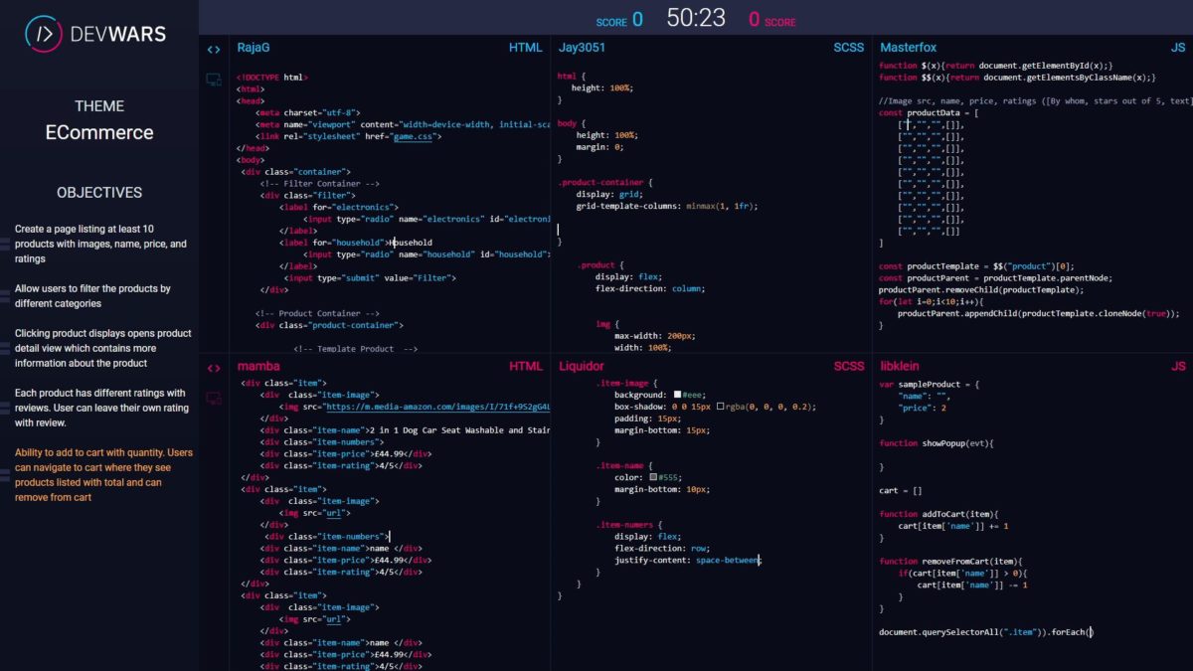Click the #eee color swatch in Liquidor's SCSS
The width and height of the screenshot is (1193, 671).
[677, 395]
